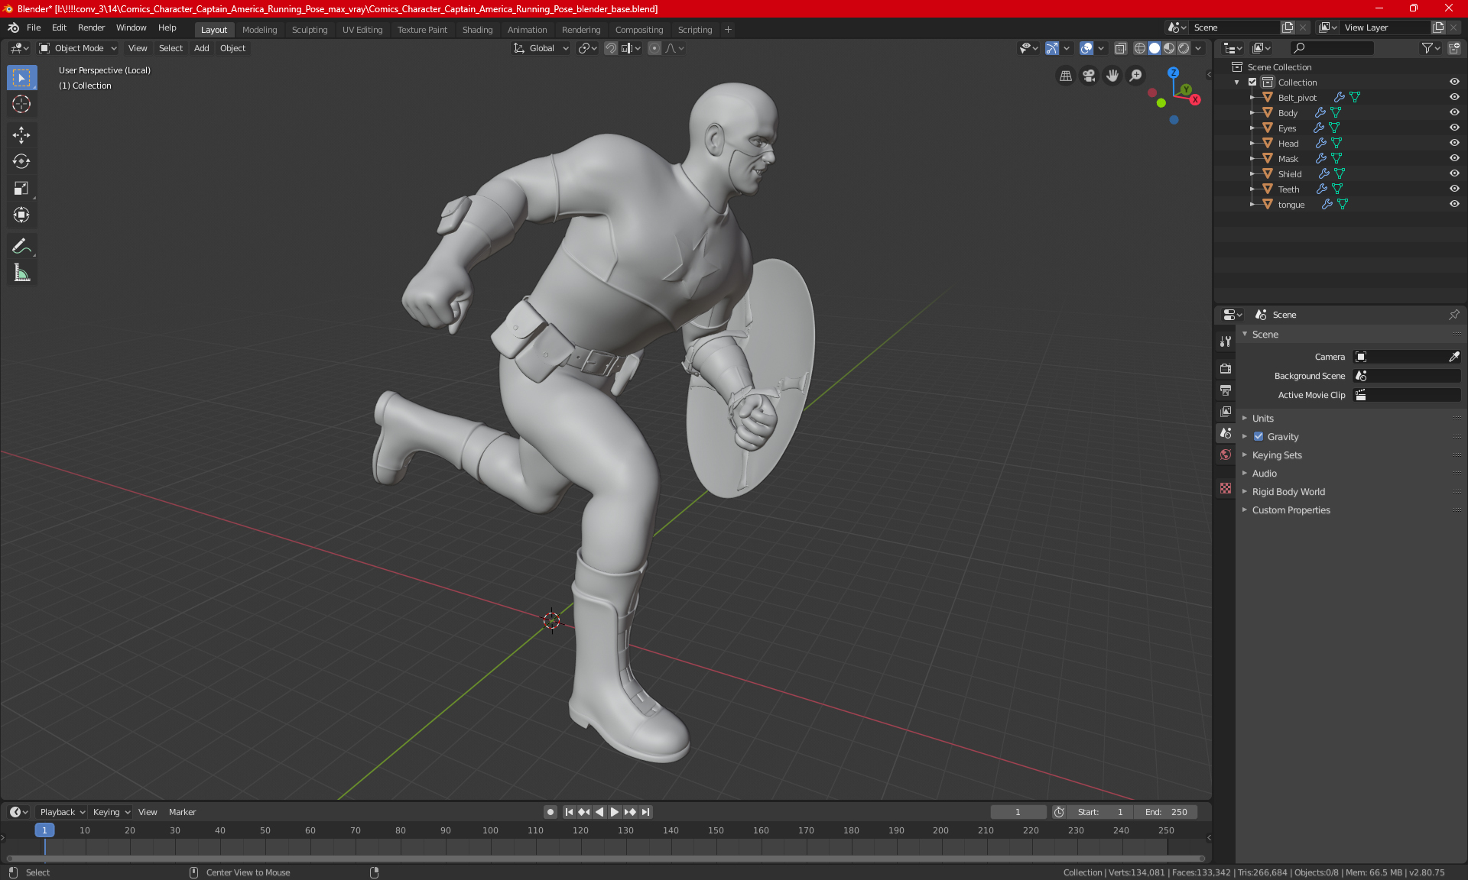Screen dimensions: 1468x880
Task: Jump to the first frame
Action: pyautogui.click(x=569, y=812)
